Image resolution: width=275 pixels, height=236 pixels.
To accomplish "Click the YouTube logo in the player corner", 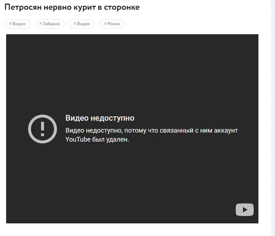I will (244, 210).
